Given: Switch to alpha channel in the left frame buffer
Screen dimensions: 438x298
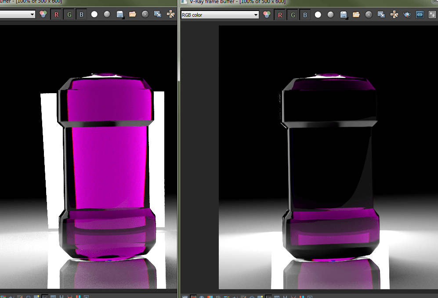Looking at the screenshot, I should click(x=94, y=14).
